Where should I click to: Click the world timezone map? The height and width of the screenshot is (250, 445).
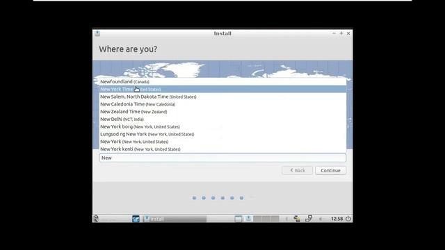pyautogui.click(x=222, y=69)
